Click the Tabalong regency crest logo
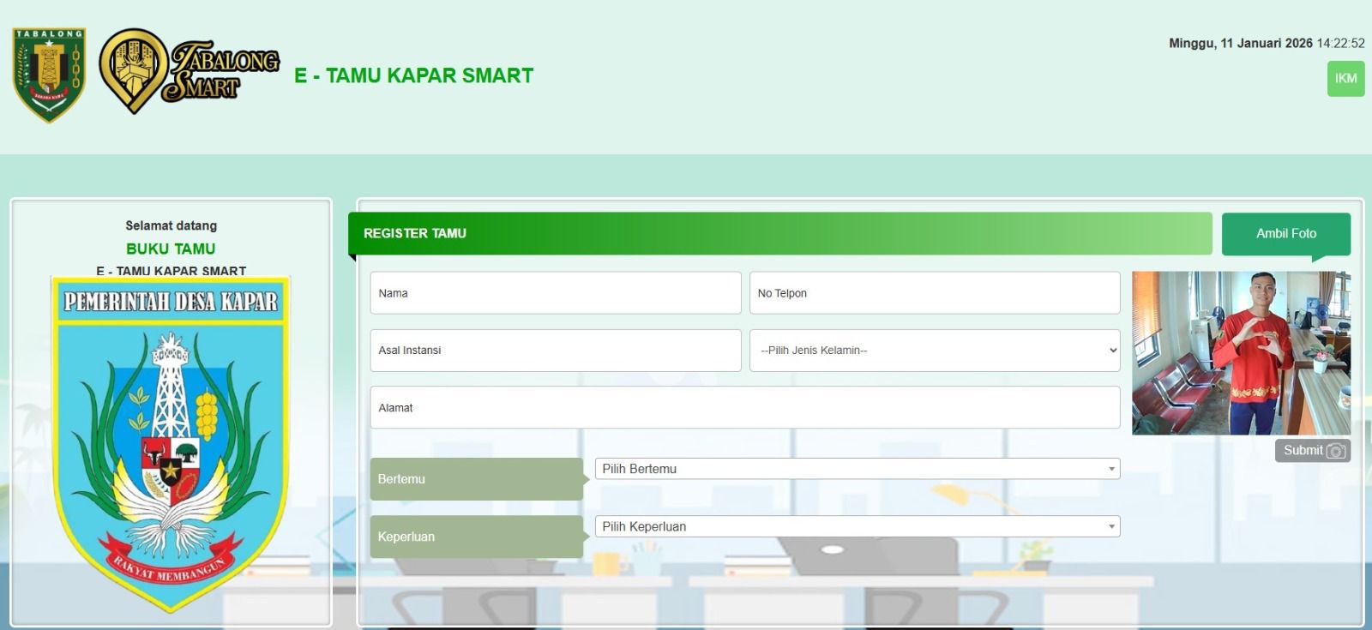 click(x=49, y=75)
